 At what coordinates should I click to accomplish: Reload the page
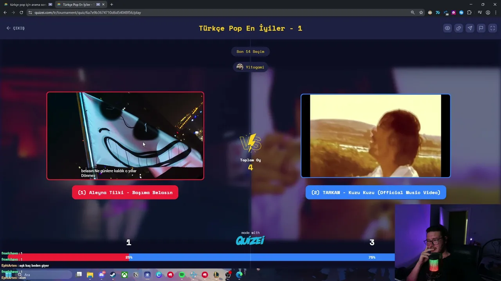click(x=21, y=12)
